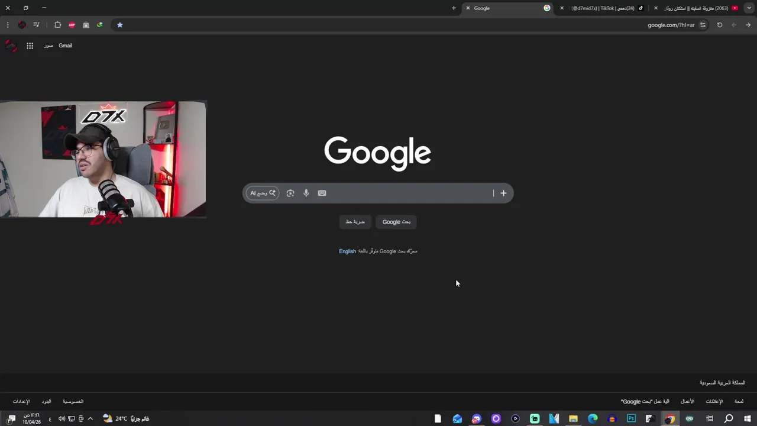Image resolution: width=757 pixels, height=426 pixels.
Task: Switch Google to English
Action: (x=347, y=251)
